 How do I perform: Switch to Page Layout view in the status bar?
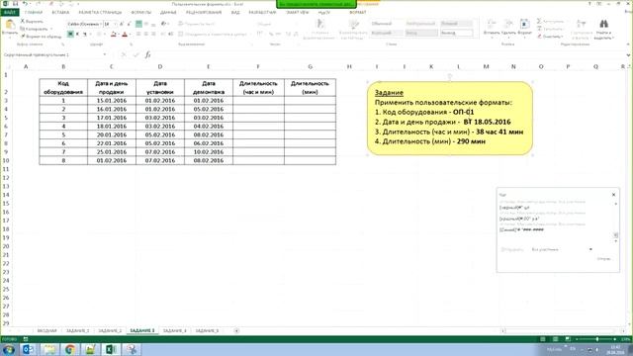(555, 339)
